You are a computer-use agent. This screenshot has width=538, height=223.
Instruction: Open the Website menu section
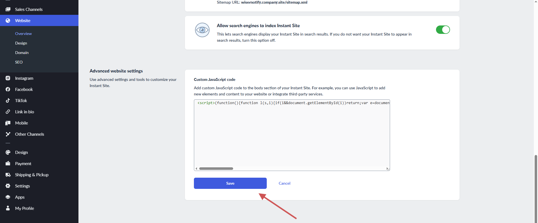pyautogui.click(x=23, y=21)
